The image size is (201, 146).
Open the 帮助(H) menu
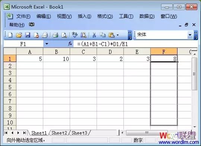[x=17, y=25]
